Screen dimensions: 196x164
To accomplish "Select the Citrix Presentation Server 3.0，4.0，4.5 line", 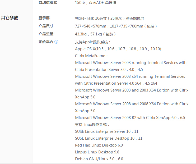I will 109,70.
